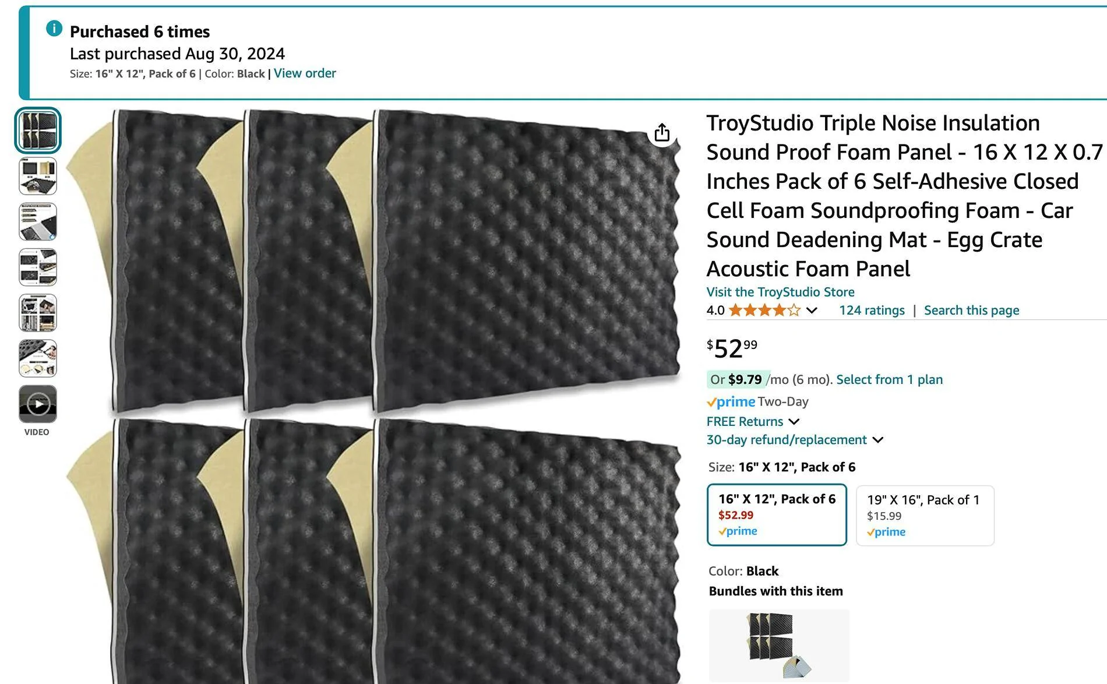
Task: Visit the TroyStudio Store link
Action: (780, 292)
